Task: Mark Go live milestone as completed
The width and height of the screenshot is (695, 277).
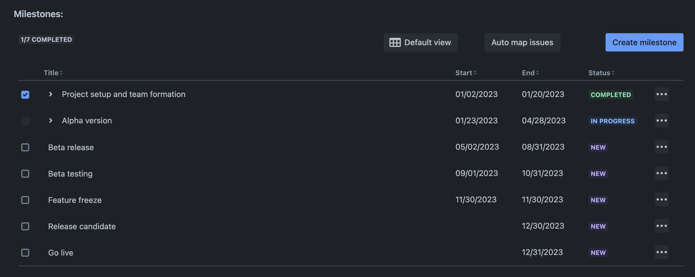Action: (25, 253)
